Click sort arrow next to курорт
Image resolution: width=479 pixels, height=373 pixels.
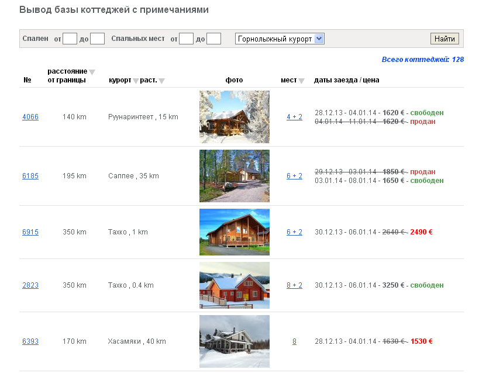[136, 81]
